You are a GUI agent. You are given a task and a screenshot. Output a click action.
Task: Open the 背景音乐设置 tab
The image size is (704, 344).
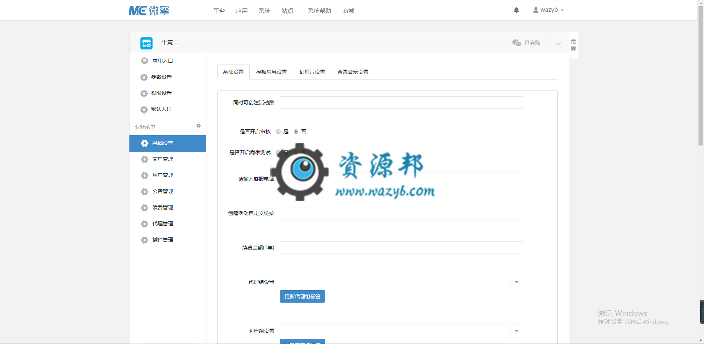tap(353, 72)
